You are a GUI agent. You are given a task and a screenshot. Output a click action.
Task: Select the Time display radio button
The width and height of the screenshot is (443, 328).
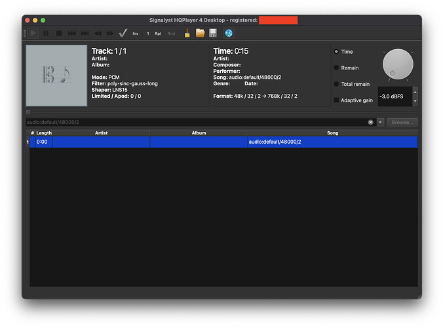click(336, 51)
